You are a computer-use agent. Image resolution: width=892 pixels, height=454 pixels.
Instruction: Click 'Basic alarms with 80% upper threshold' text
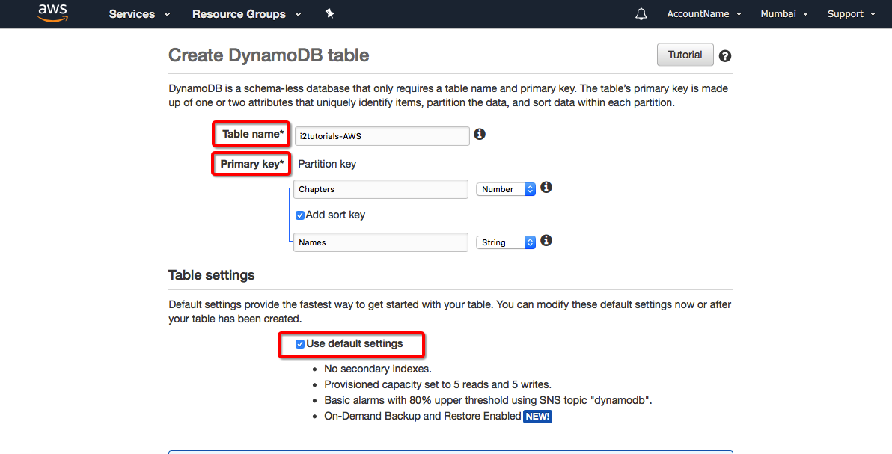click(419, 400)
